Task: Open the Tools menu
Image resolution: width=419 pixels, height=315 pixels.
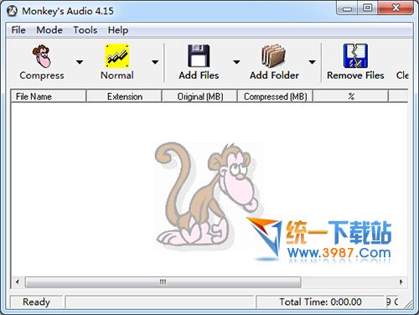Action: click(85, 30)
